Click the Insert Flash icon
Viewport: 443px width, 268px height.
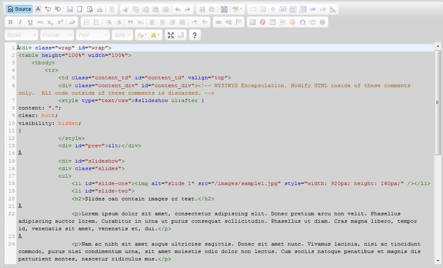(x=262, y=22)
